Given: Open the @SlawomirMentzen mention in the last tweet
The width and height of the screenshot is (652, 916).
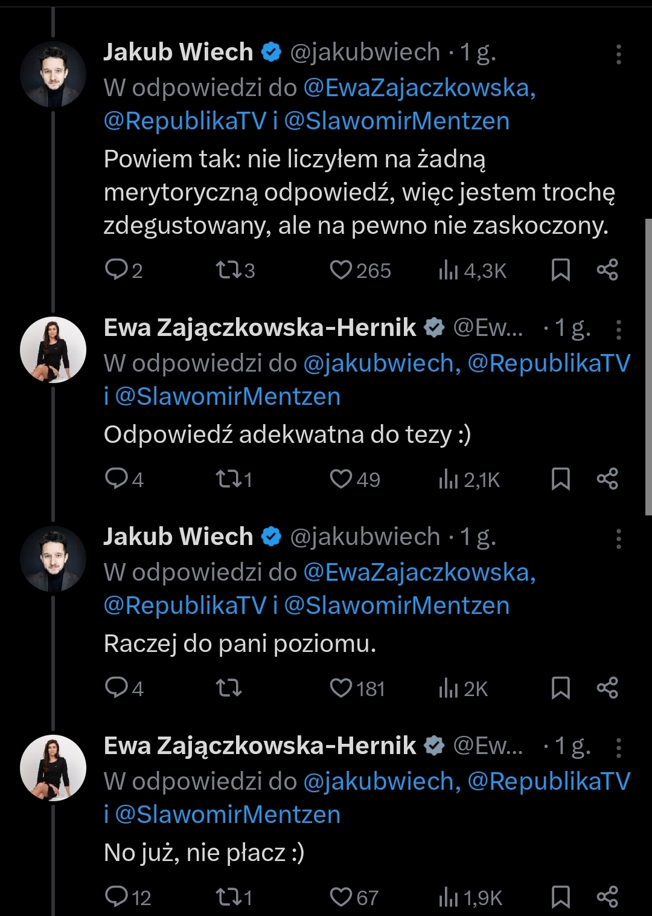Looking at the screenshot, I should coord(228,814).
